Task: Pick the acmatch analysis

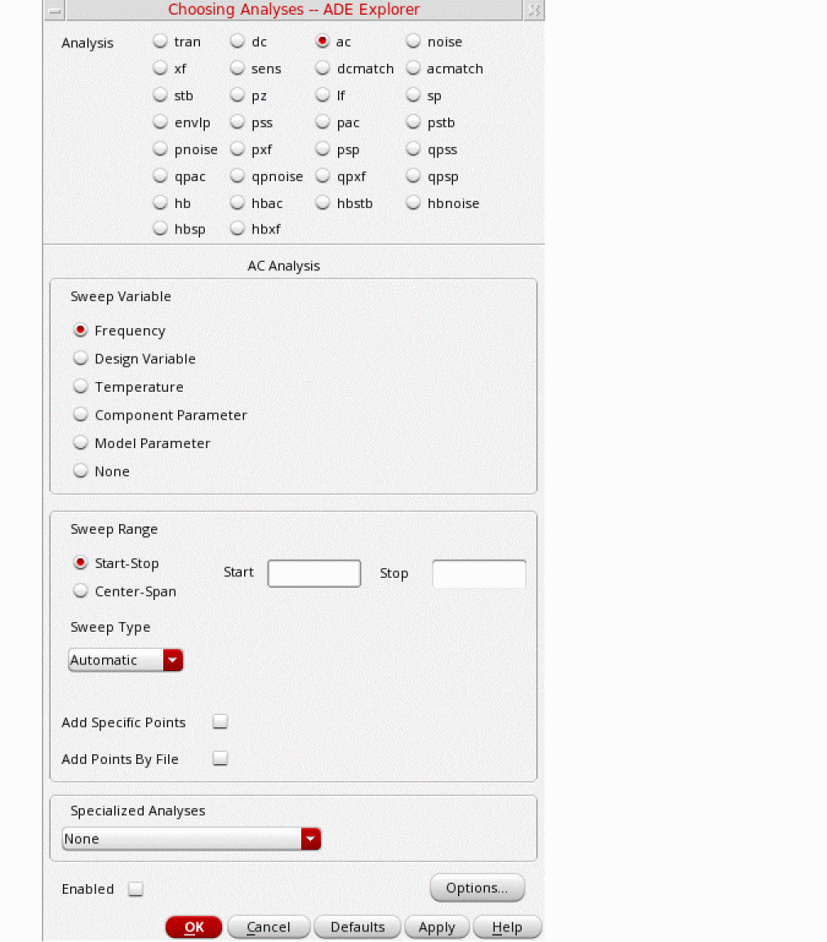Action: tap(413, 69)
